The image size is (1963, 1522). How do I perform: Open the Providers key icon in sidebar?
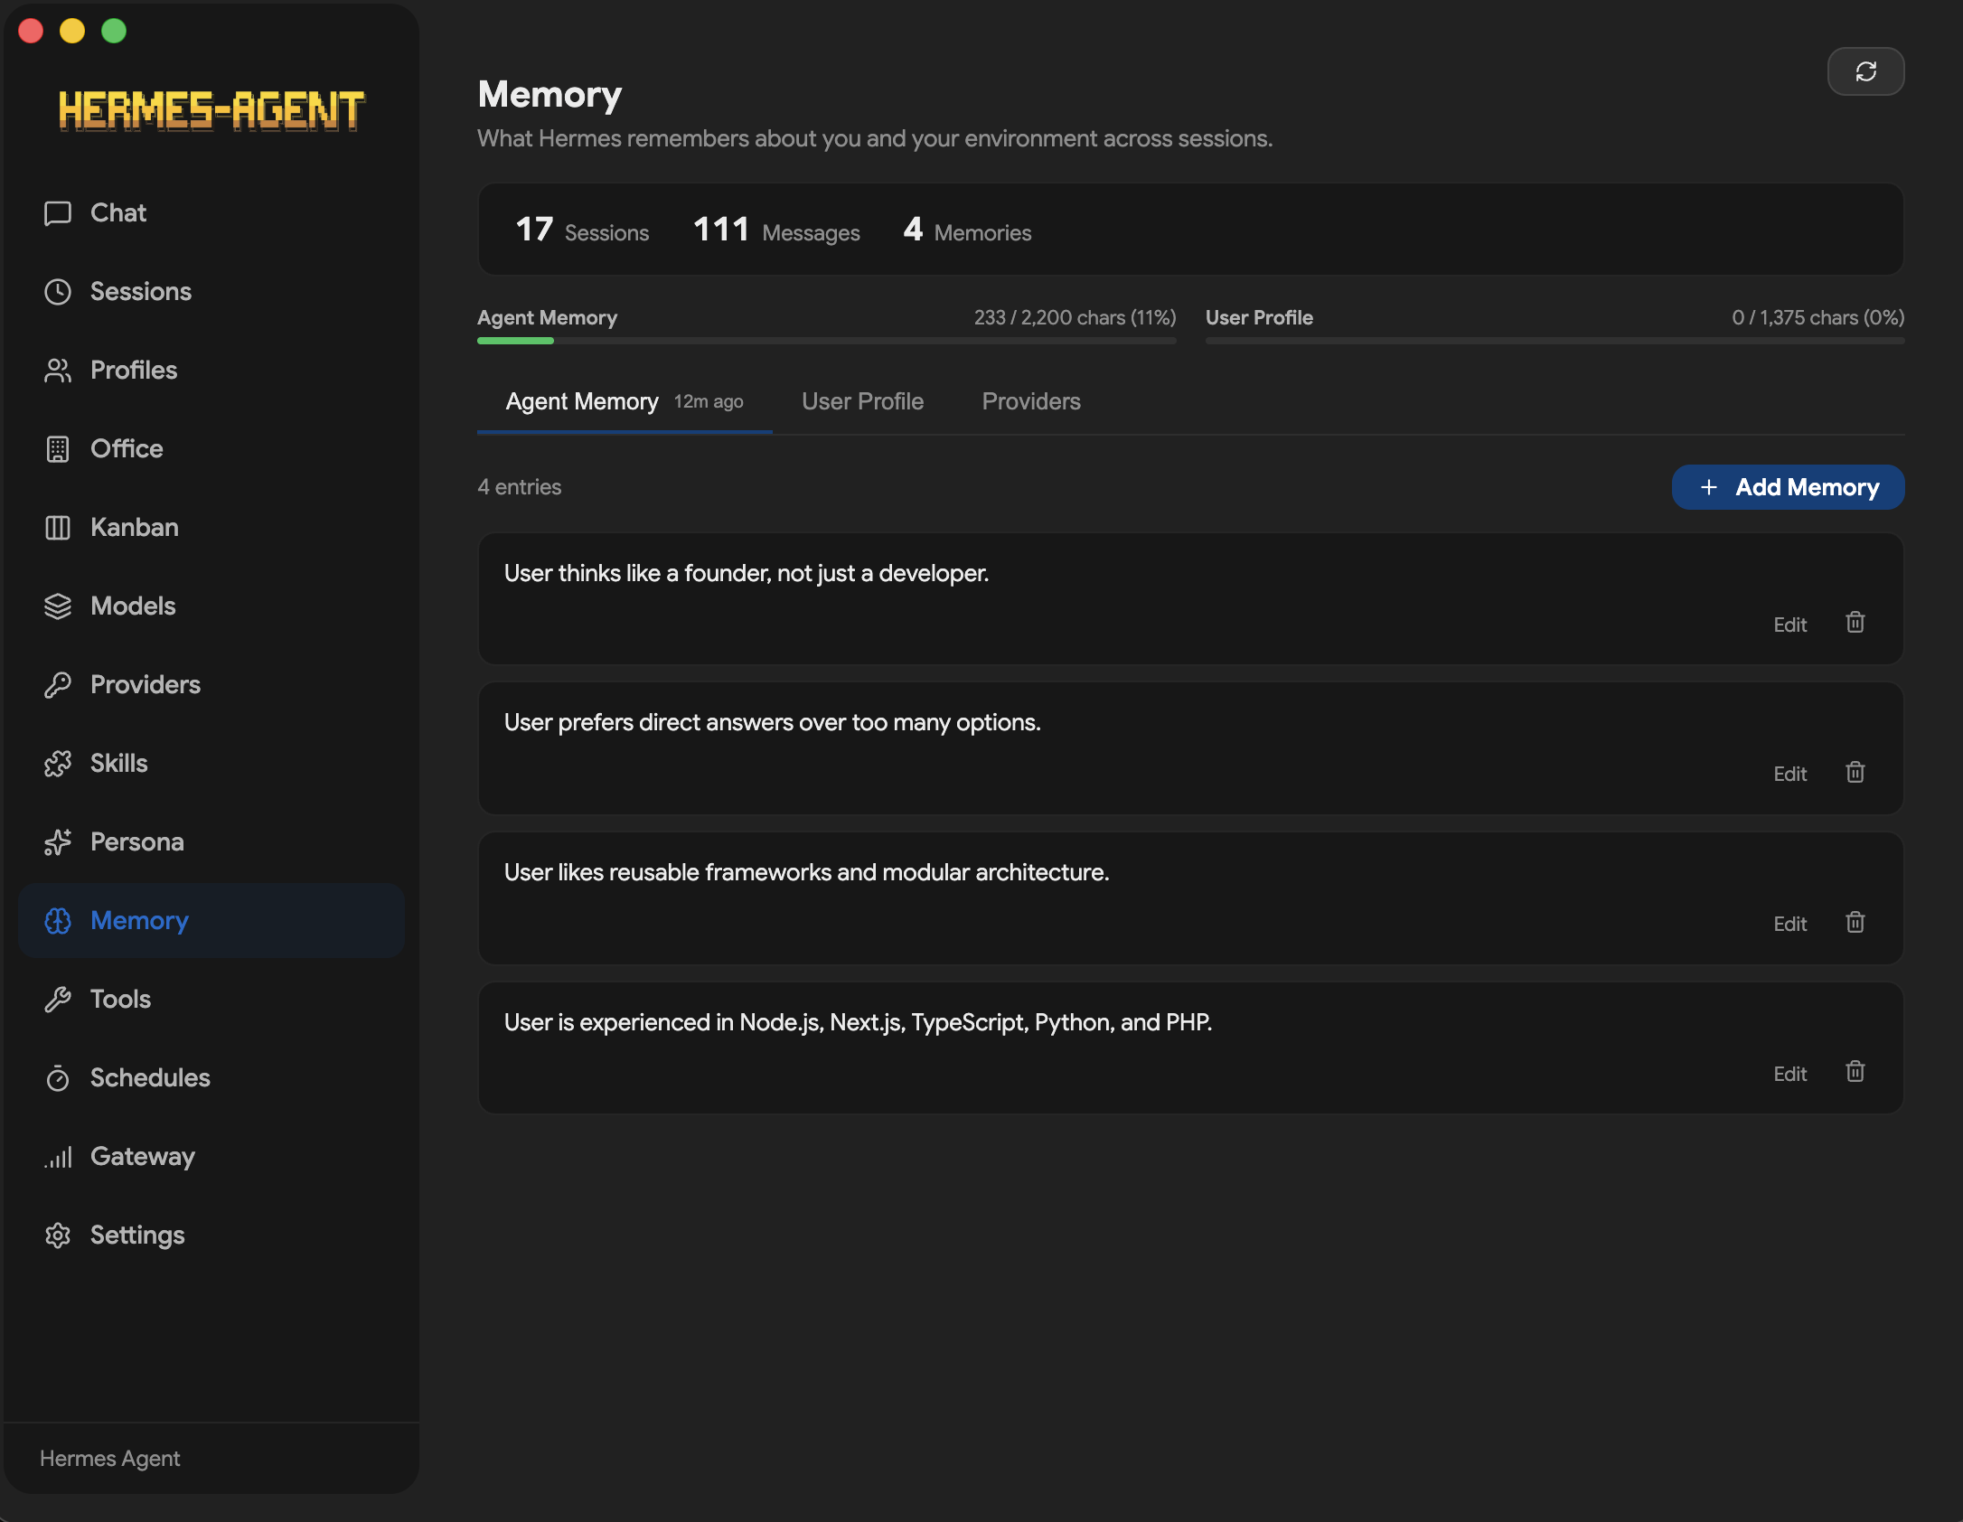(x=58, y=685)
